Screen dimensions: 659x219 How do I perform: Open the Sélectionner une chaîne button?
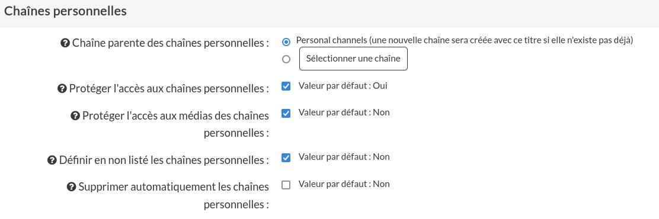(x=353, y=59)
